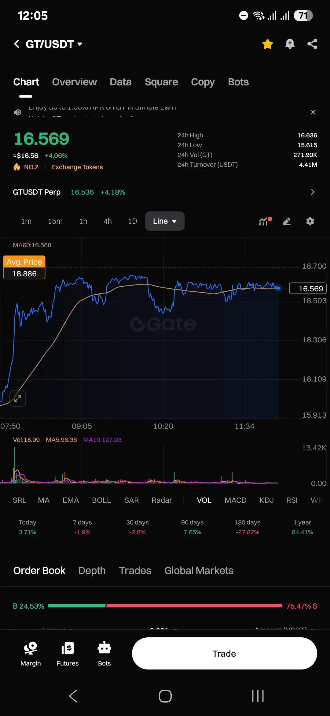This screenshot has height=716, width=330.
Task: Enable the Radar indicator
Action: 162,500
